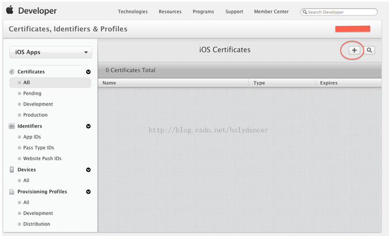Sort by the Type column header
Screen dimensions: 389x236
click(282, 83)
